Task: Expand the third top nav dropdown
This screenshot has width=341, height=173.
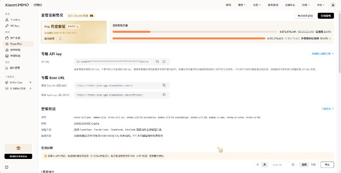Action: (257, 5)
